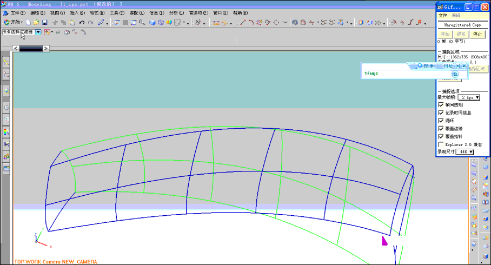Click the rainbow face analysis icon
This screenshot has height=265, width=491.
pos(169,22)
